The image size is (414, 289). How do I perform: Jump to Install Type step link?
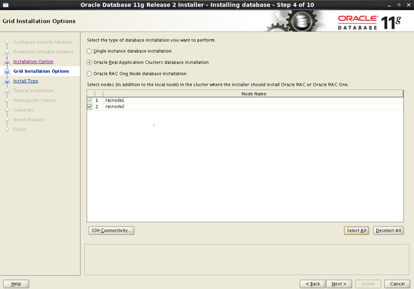[25, 81]
